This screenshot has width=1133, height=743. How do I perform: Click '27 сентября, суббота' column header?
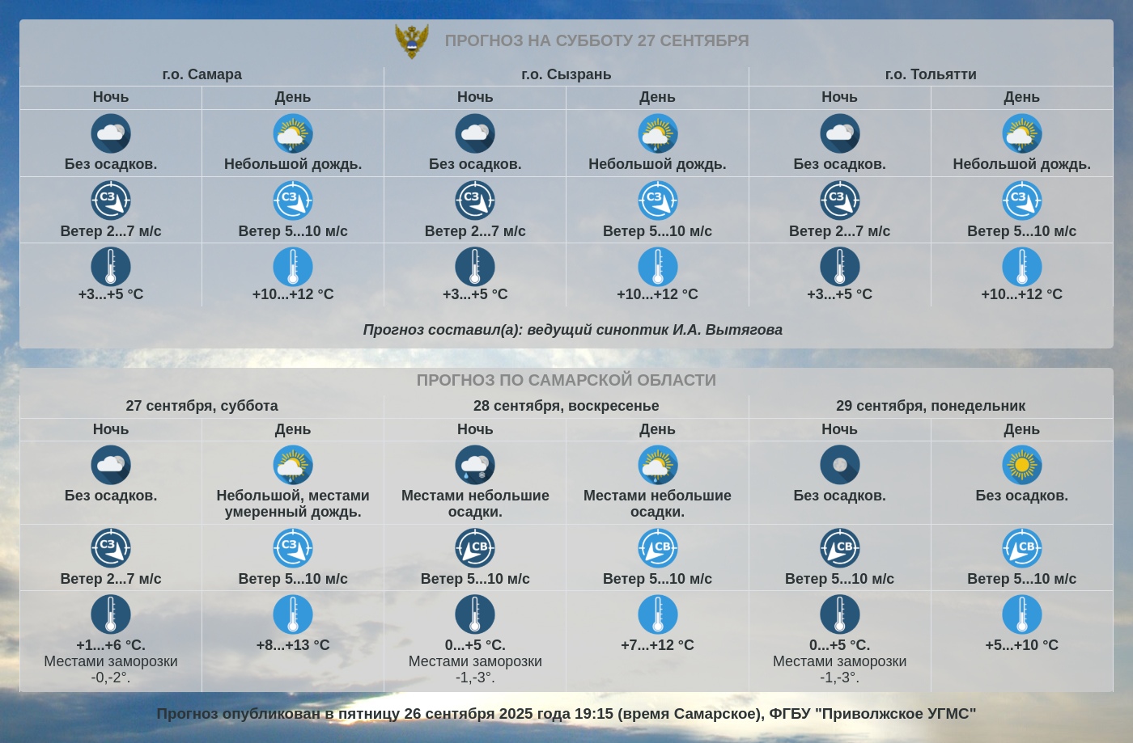[202, 406]
